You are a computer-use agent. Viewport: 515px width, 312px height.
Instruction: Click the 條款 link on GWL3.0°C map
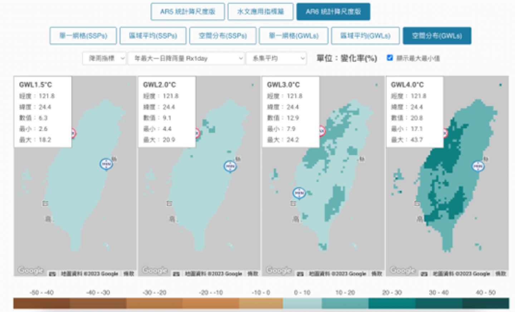coord(377,273)
